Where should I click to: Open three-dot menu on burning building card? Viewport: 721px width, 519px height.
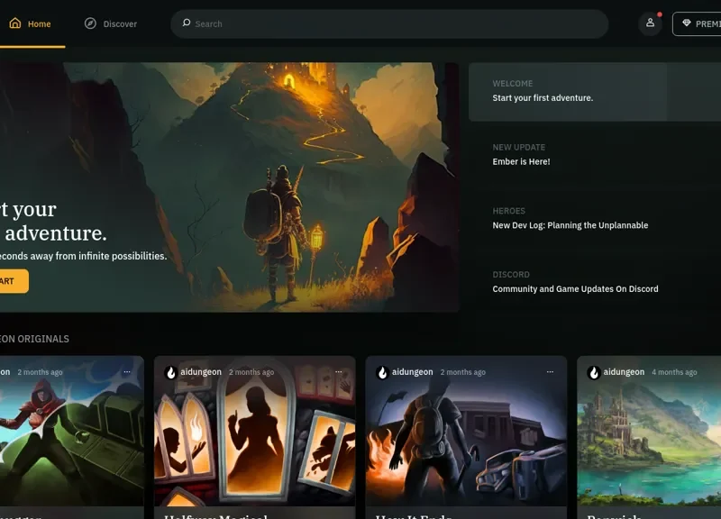point(550,371)
